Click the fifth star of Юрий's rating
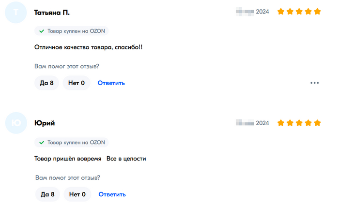The height and width of the screenshot is (204, 339). click(x=317, y=123)
